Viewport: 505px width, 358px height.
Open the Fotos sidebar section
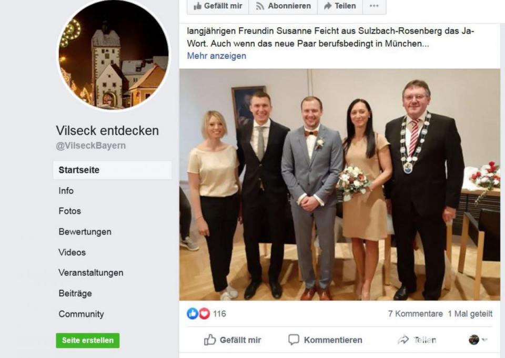tap(69, 211)
